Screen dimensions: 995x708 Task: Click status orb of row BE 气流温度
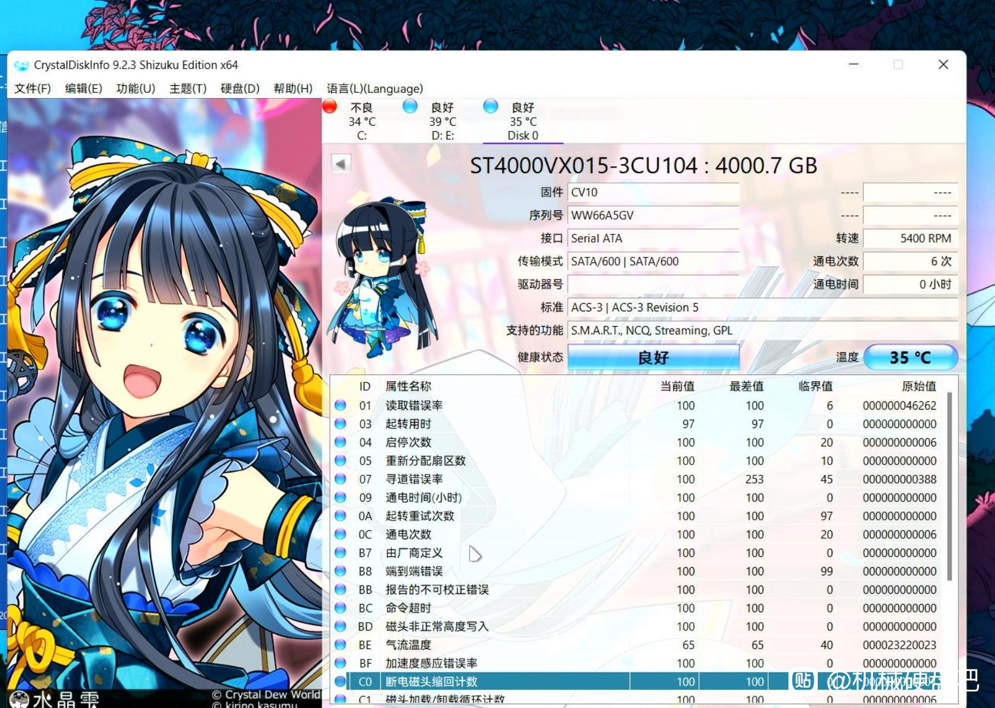[340, 645]
